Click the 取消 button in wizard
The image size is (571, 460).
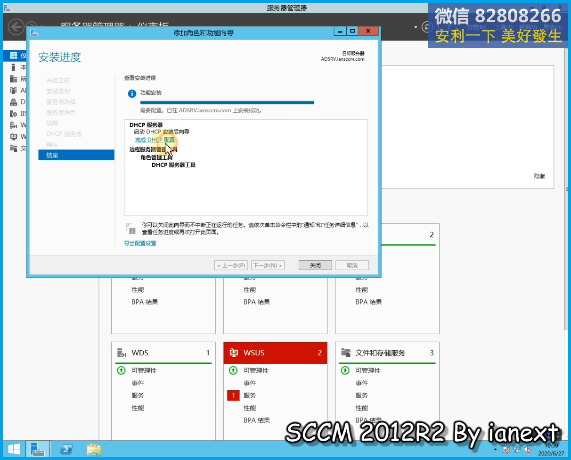352,265
